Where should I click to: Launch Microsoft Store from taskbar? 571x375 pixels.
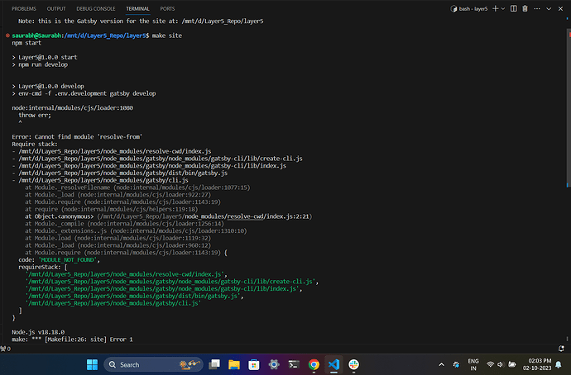254,364
